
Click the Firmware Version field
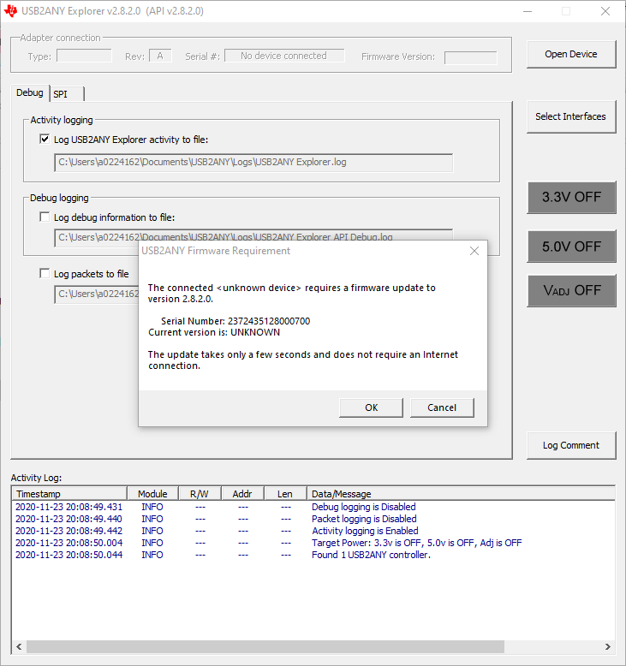(x=470, y=57)
